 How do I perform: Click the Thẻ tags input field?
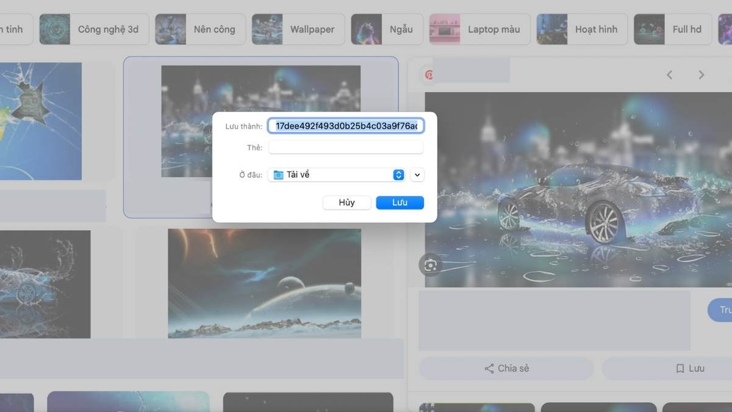tap(346, 147)
